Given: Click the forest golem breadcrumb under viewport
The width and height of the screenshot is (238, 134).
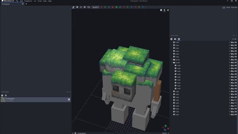Looking at the screenshot, I should click(82, 133).
